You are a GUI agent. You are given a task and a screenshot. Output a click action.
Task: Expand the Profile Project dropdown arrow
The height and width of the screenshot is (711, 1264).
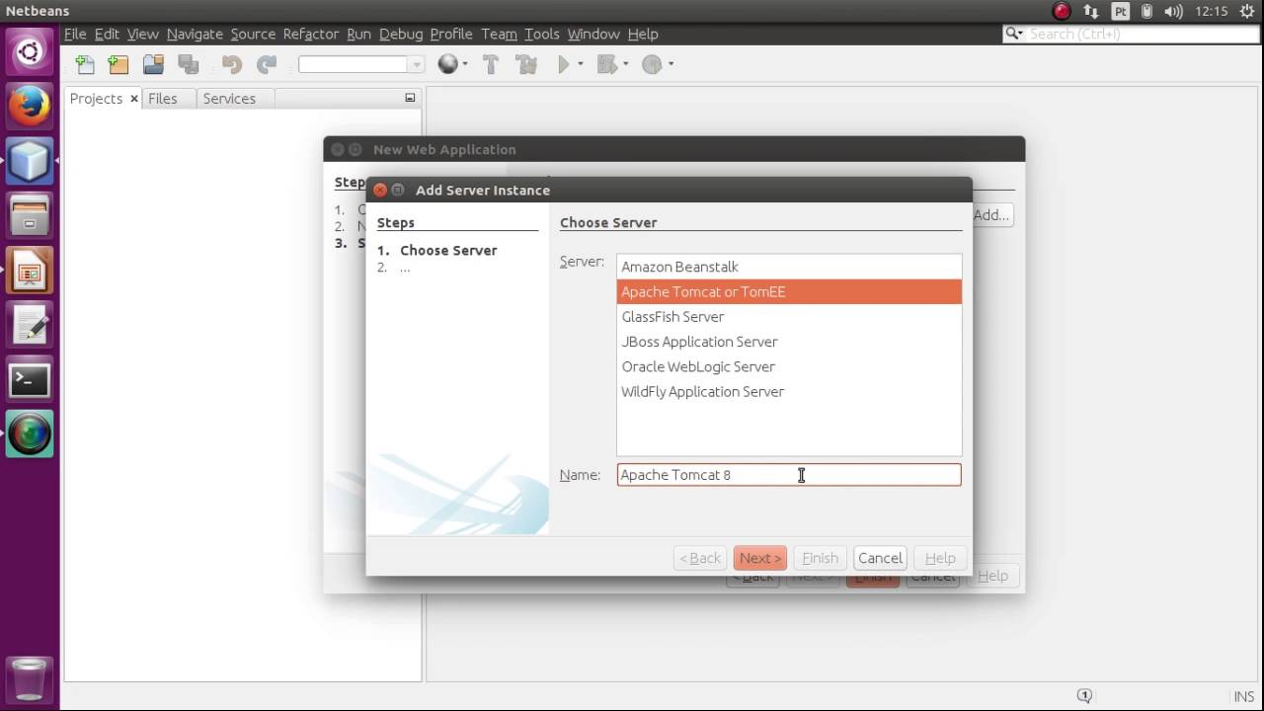click(671, 64)
